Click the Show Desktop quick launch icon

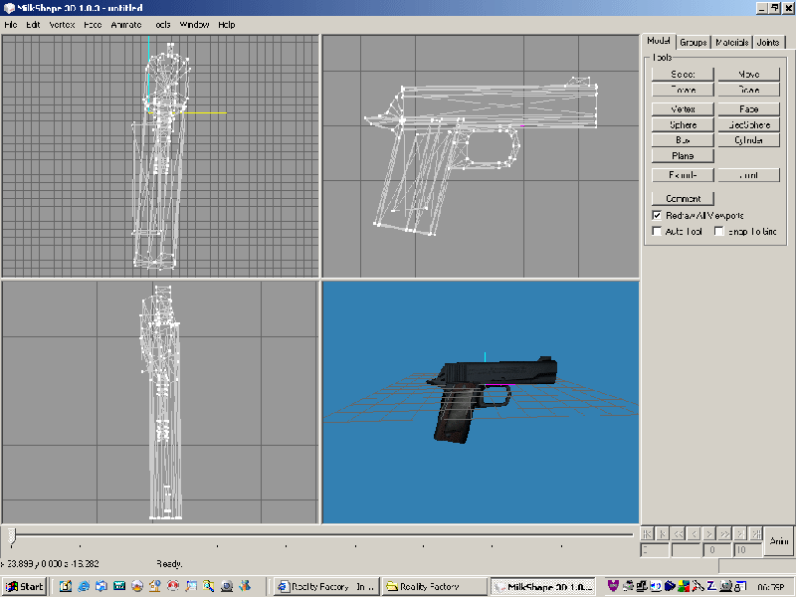tap(66, 587)
